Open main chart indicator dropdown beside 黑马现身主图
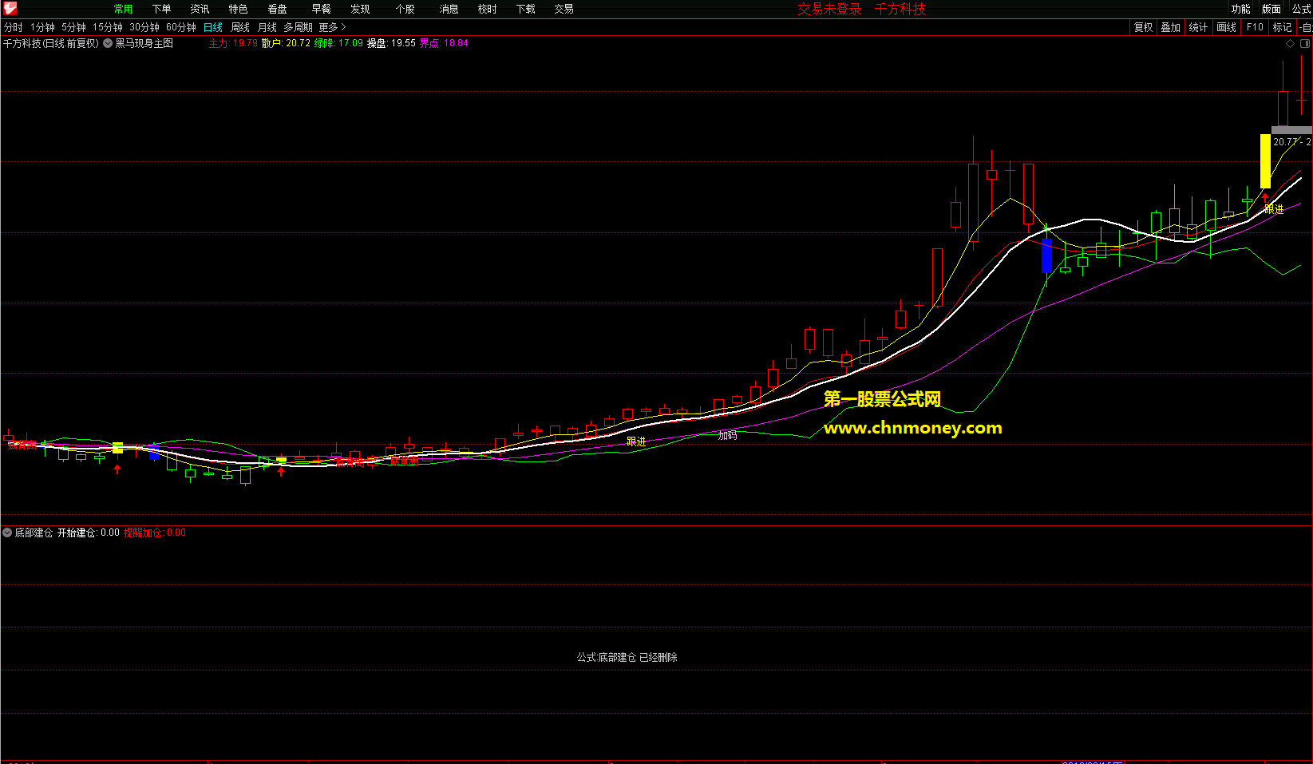 click(108, 43)
